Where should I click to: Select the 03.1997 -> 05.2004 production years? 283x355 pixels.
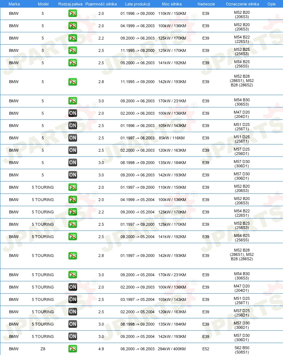[x=138, y=299]
